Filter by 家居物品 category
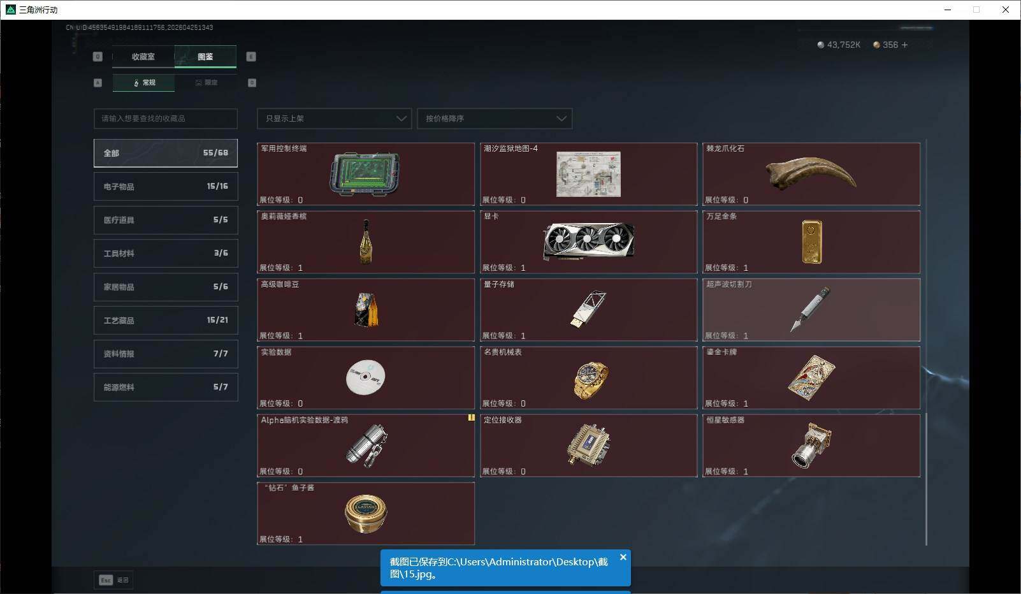Viewport: 1021px width, 594px height. tap(166, 287)
